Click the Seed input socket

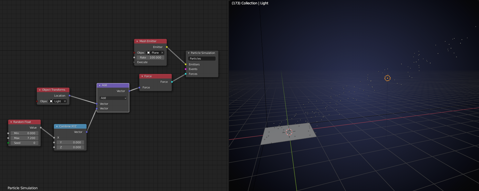(8, 143)
